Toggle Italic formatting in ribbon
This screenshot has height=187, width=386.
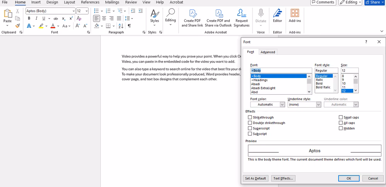click(x=36, y=18)
